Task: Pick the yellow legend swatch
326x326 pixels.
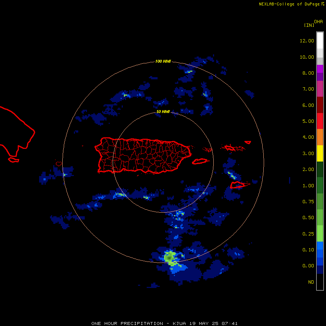Action: point(320,154)
